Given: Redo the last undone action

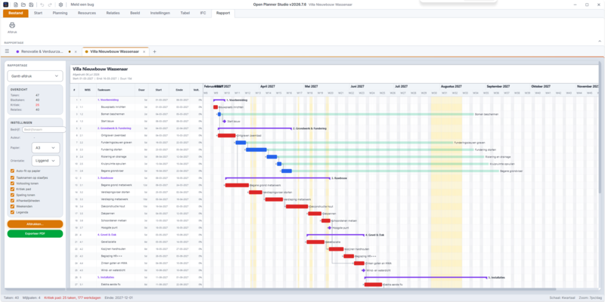Looking at the screenshot, I should click(x=50, y=5).
